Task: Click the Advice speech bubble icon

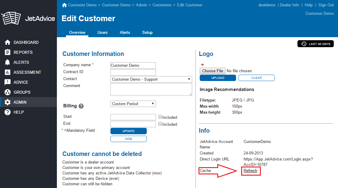Action: (x=8, y=82)
